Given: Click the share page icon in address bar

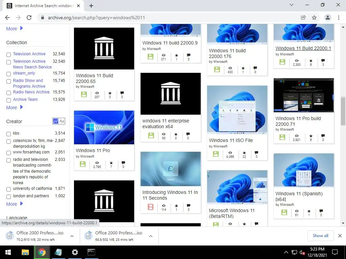Looking at the screenshot, I should point(303,18).
